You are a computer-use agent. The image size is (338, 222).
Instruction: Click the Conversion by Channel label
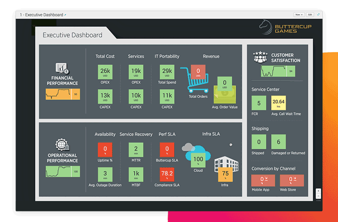(x=274, y=169)
